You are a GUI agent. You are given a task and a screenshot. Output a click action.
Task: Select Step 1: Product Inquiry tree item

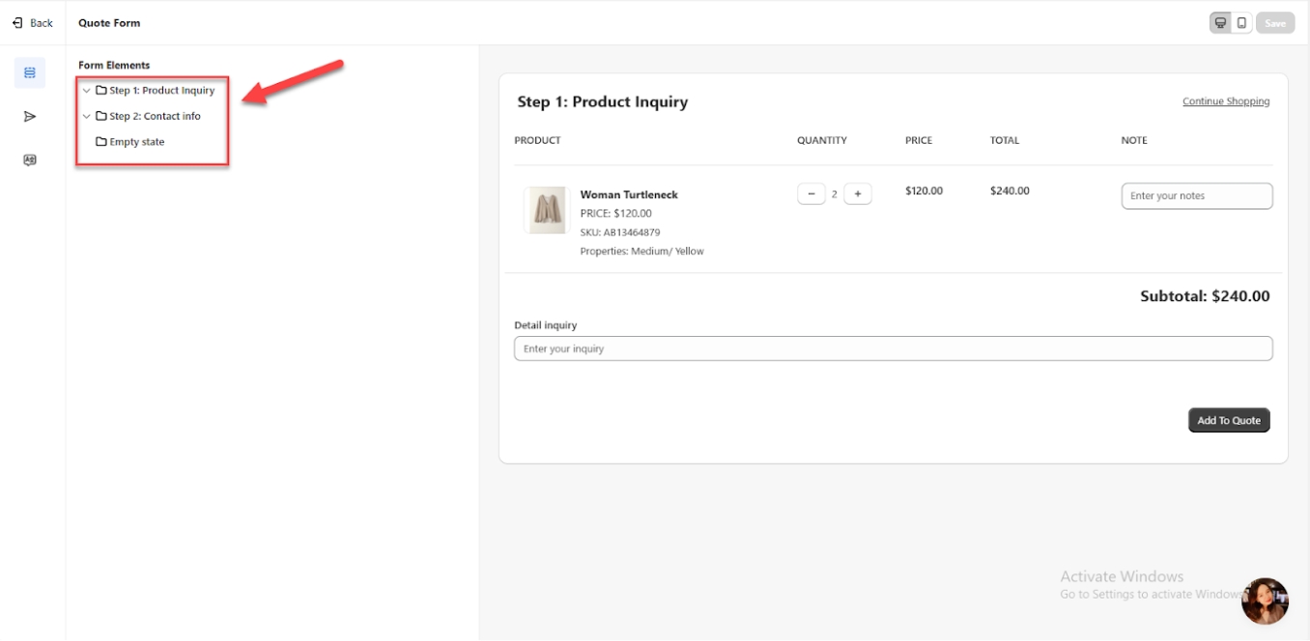pos(161,91)
